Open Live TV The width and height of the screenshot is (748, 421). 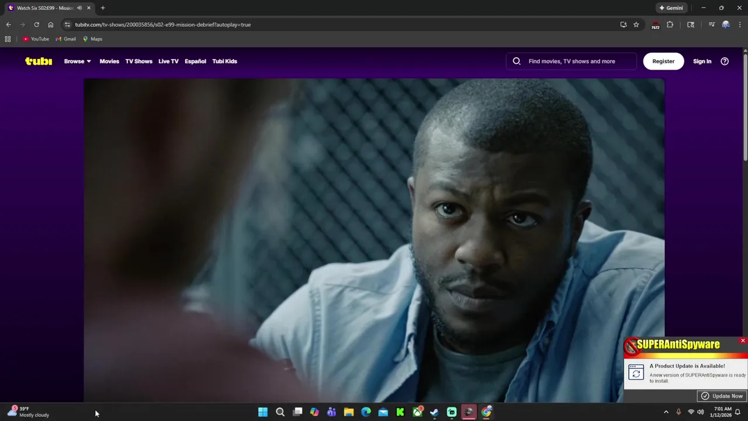click(168, 61)
